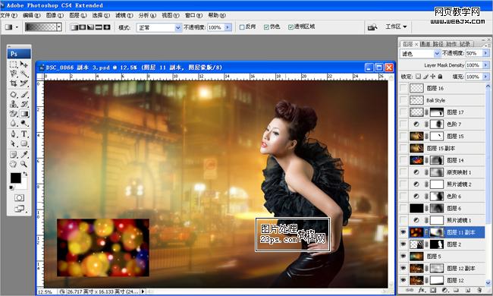Click the gradient preview bar
Image resolution: width=493 pixels, height=296 pixels.
tap(40, 27)
